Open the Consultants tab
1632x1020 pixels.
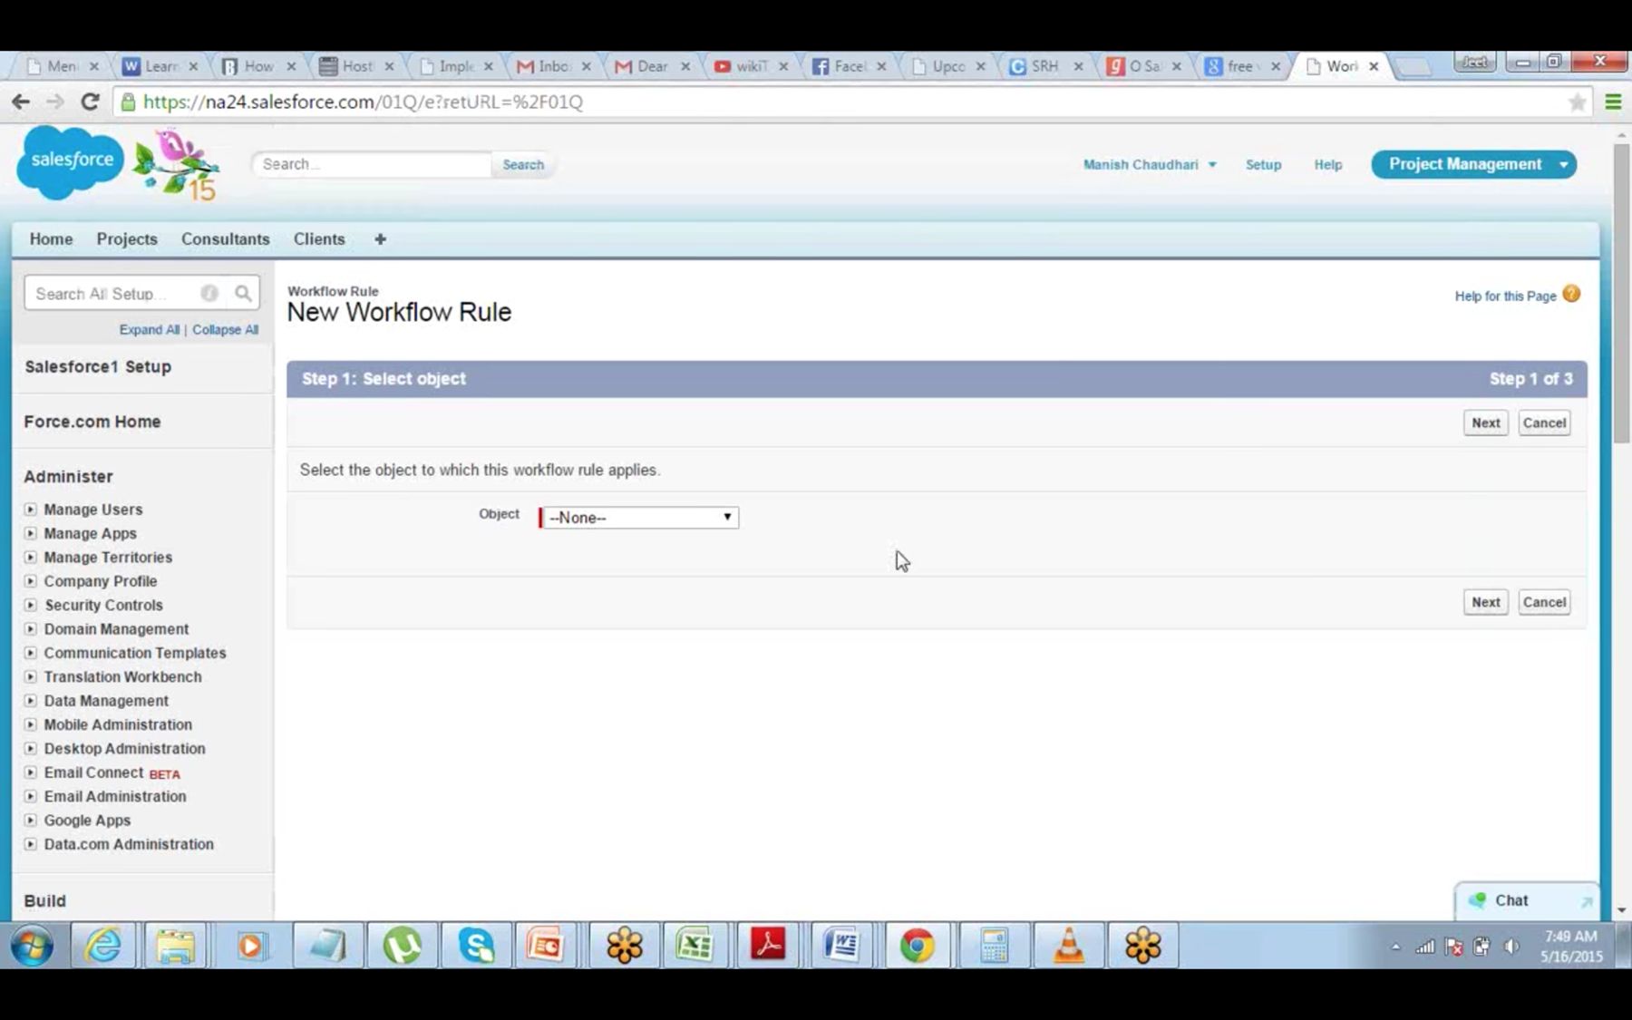click(x=225, y=238)
